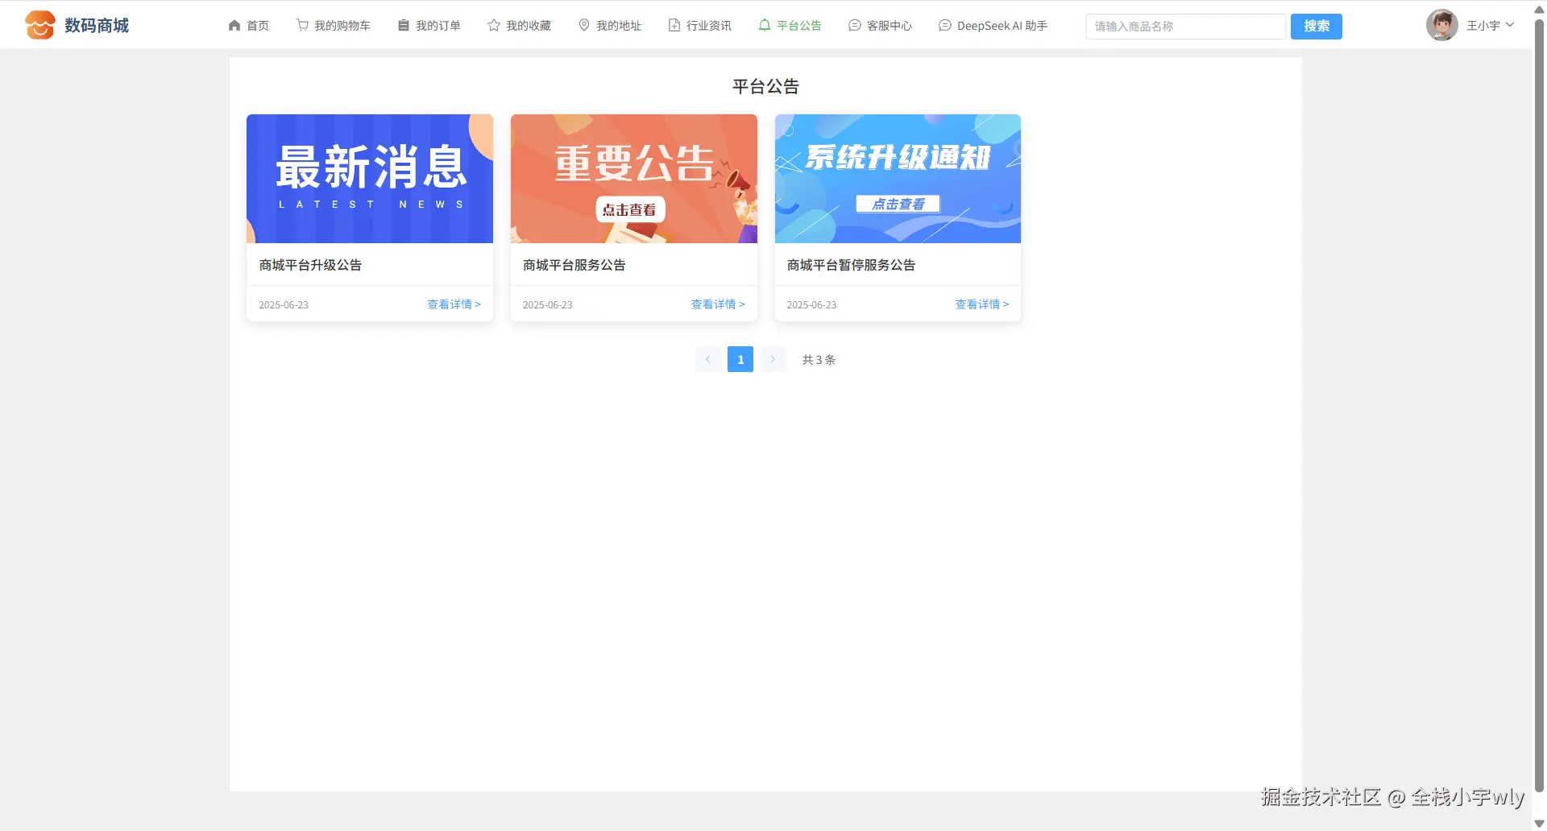Click title 商城平台服务公告
1547x831 pixels.
coord(574,265)
